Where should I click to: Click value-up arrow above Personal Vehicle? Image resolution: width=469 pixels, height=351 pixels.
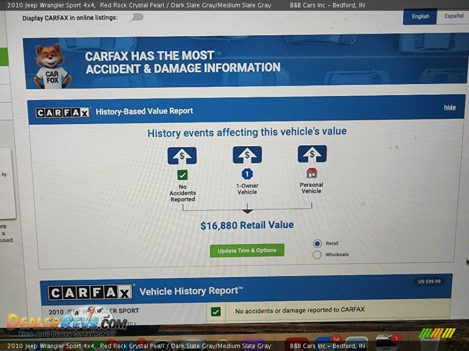pos(312,154)
